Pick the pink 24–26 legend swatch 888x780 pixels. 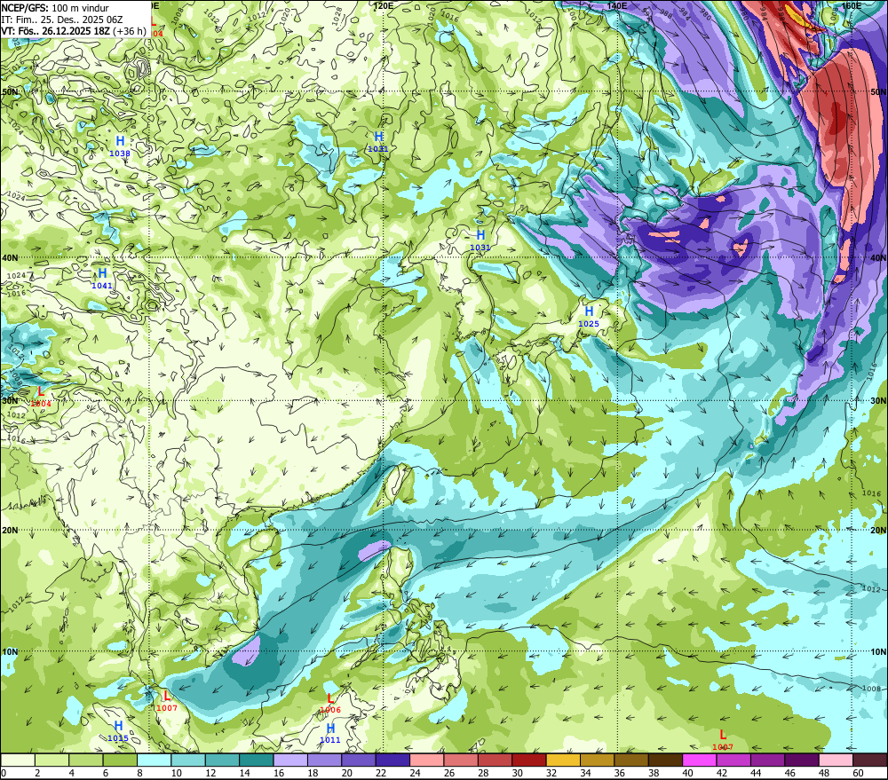click(x=426, y=760)
